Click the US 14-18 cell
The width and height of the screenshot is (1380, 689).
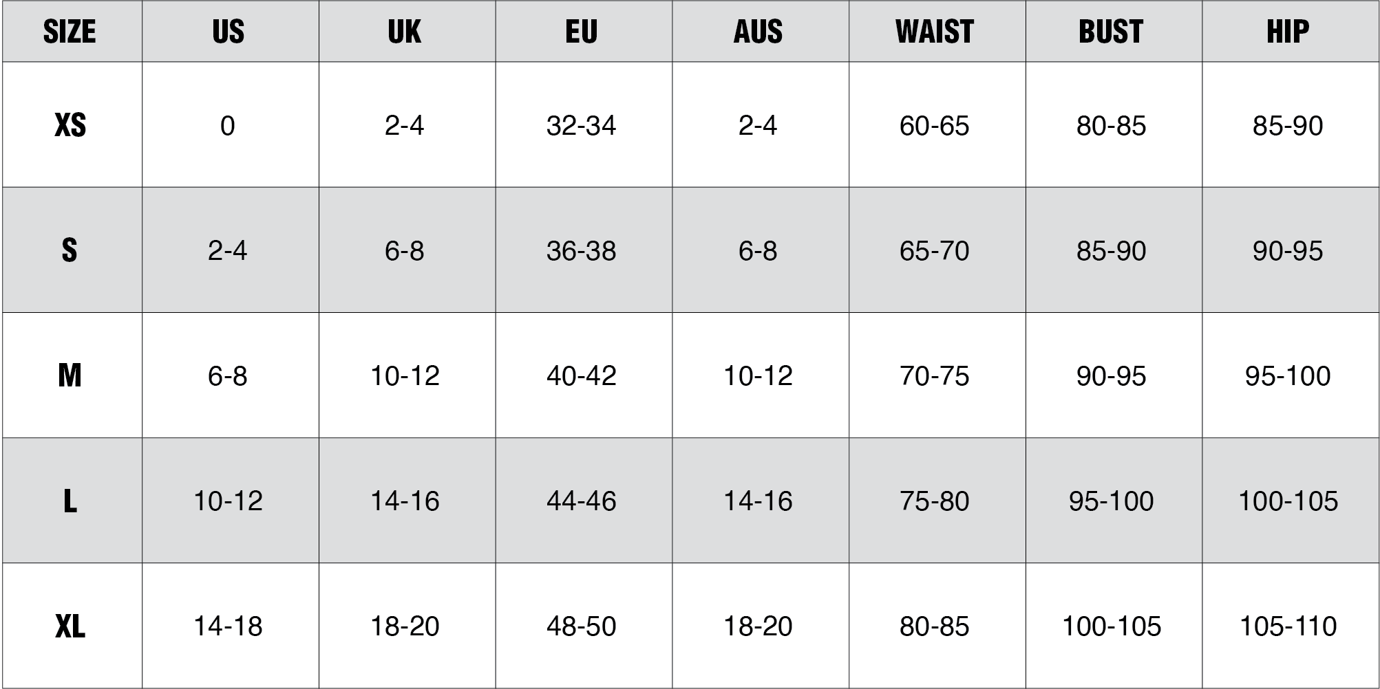tap(228, 626)
